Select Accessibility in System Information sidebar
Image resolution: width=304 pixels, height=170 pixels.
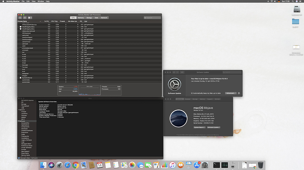[x=25, y=123]
